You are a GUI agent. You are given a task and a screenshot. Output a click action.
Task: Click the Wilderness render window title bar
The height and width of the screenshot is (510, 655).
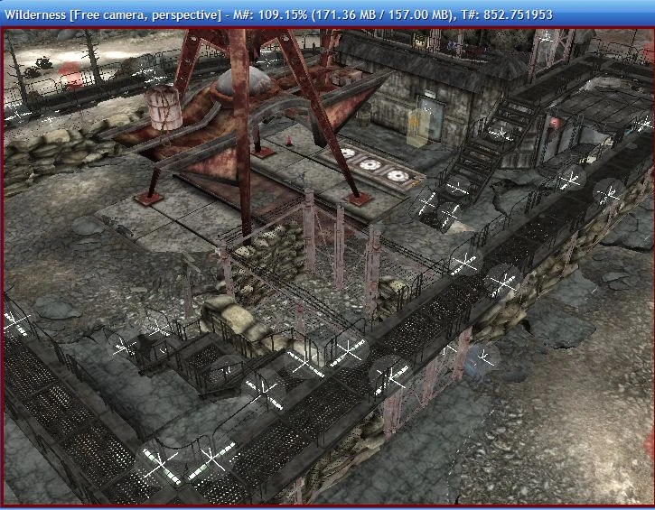coord(327,14)
